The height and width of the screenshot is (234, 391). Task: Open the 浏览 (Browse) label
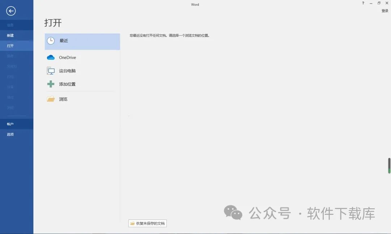tap(63, 99)
